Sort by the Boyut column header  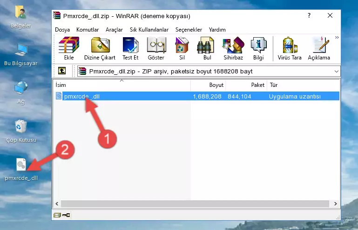pyautogui.click(x=208, y=85)
